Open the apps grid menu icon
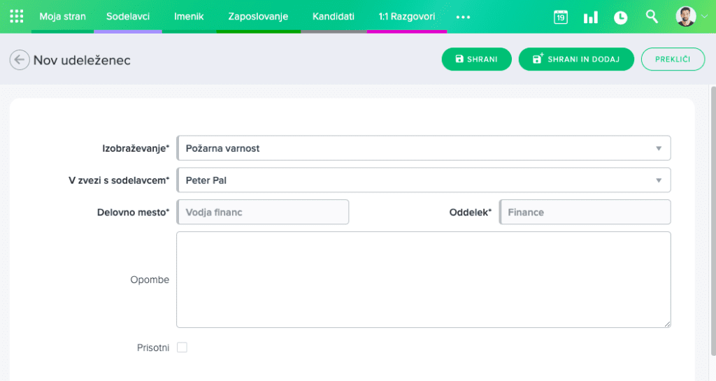Image resolution: width=716 pixels, height=381 pixels. tap(16, 16)
